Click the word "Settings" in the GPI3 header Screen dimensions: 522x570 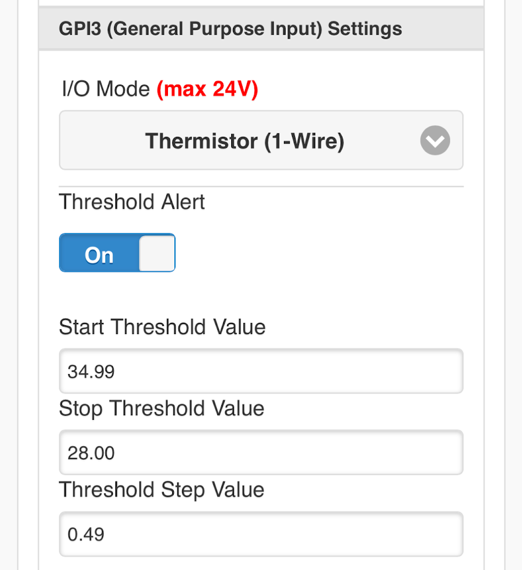tap(365, 29)
